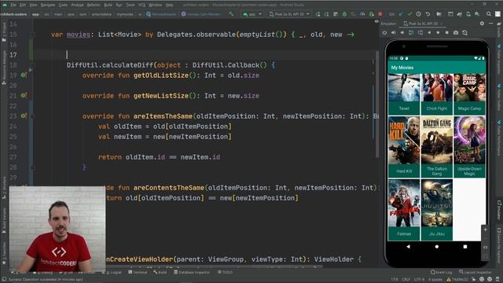Open the Navigate menu

pos(47,5)
